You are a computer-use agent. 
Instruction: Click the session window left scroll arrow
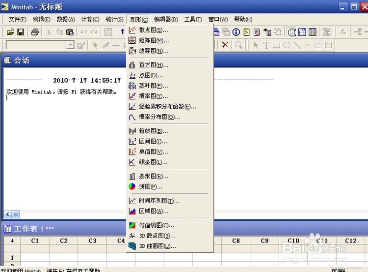[8, 214]
